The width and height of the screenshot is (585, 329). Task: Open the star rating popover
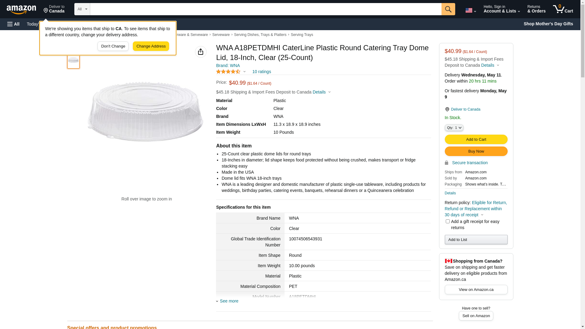(x=231, y=72)
